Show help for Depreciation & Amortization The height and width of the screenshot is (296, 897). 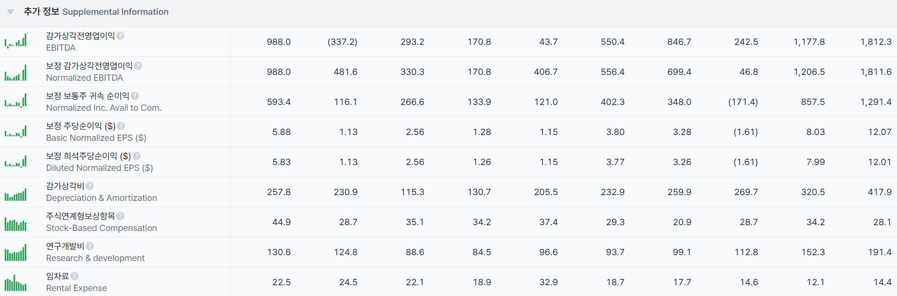pyautogui.click(x=90, y=186)
